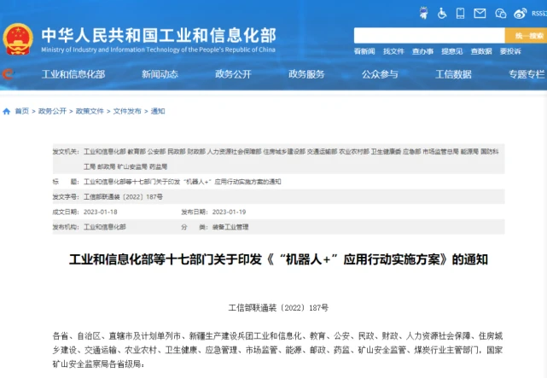547x378 pixels.
Task: Click the robot assistant icon
Action: 422,14
